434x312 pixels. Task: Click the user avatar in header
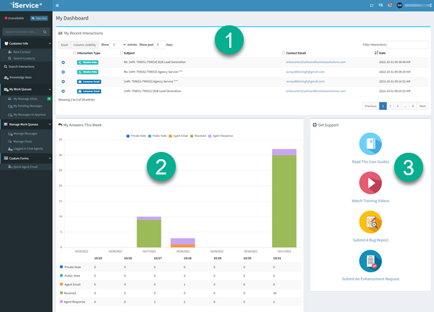[399, 5]
